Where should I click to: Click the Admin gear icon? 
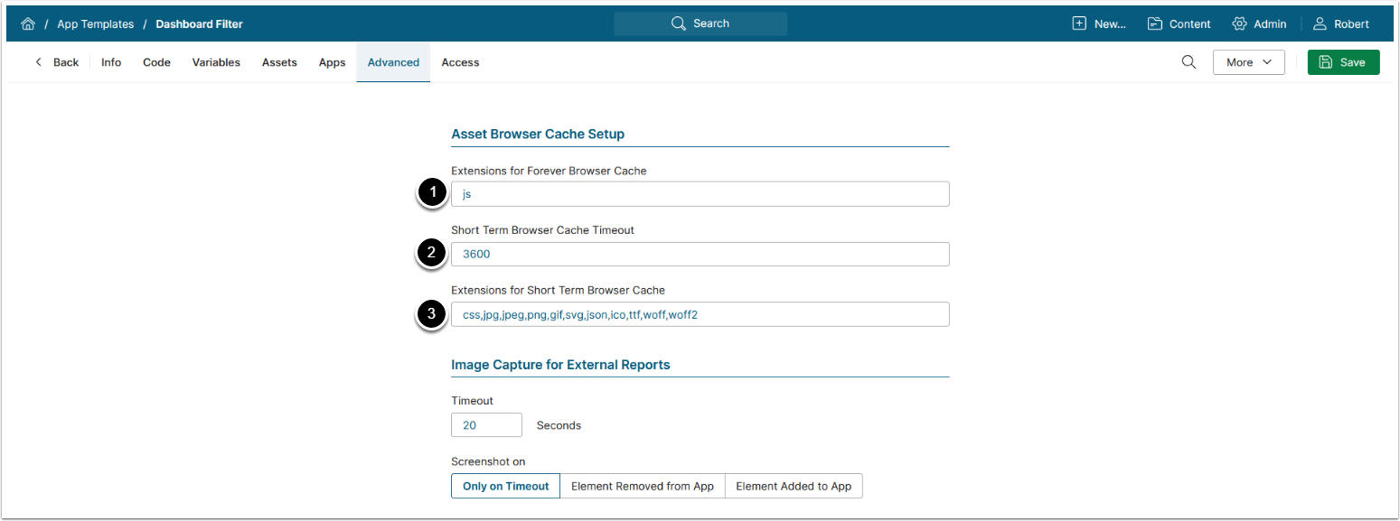pyautogui.click(x=1240, y=24)
